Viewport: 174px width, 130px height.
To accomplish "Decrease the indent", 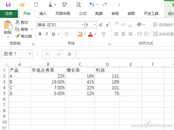I will [x=140, y=34].
